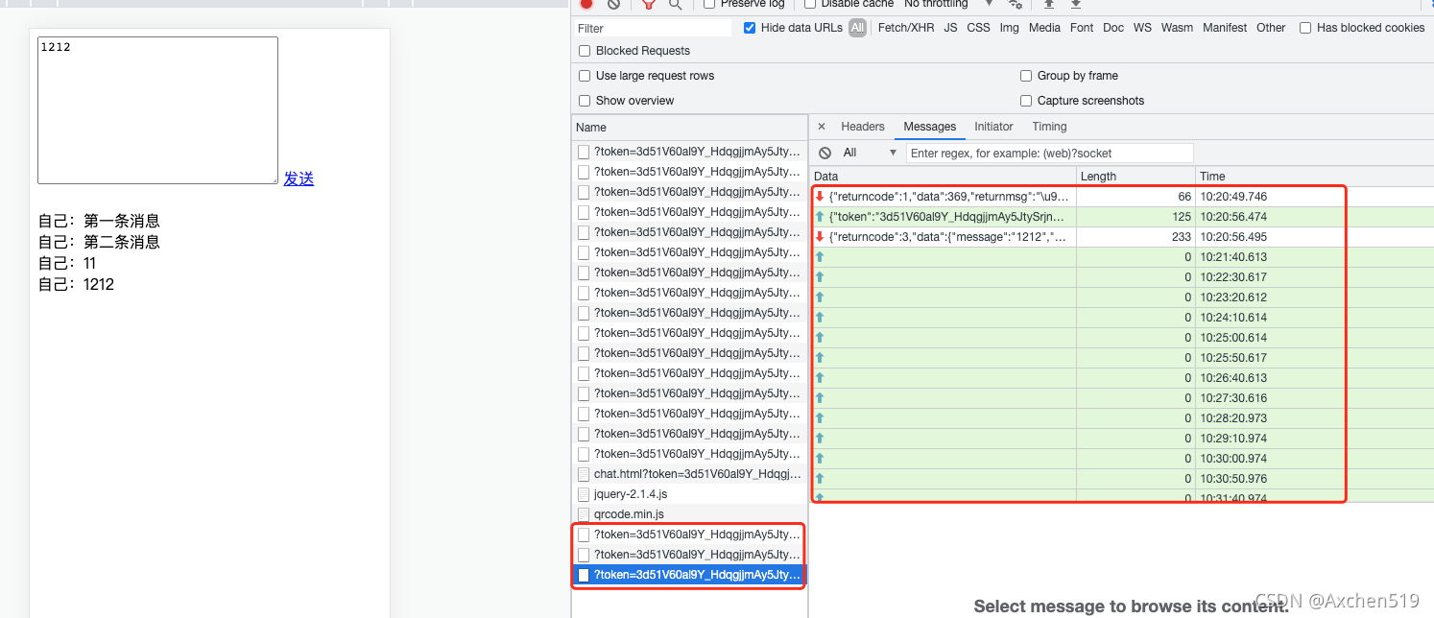Filter requests by Manifest type

1225,28
